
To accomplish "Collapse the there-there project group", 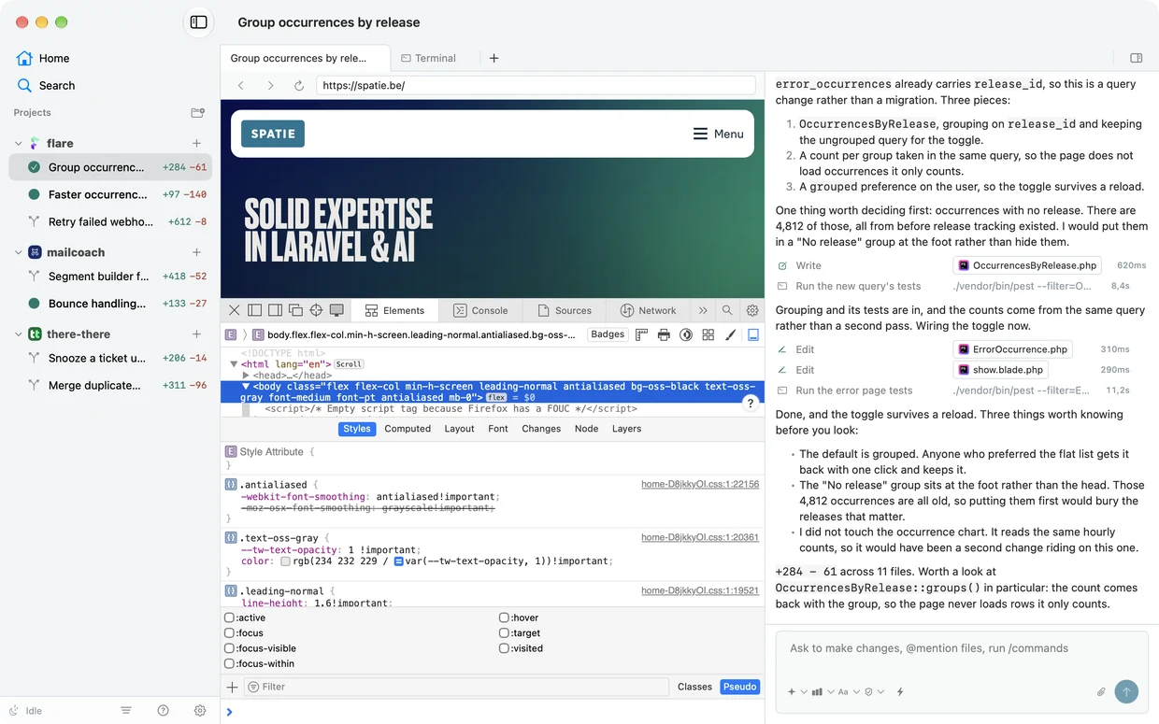I will click(x=18, y=334).
